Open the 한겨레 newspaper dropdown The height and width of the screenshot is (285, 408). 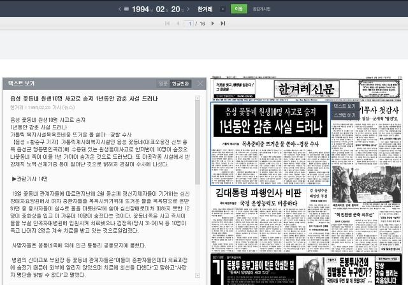click(222, 9)
